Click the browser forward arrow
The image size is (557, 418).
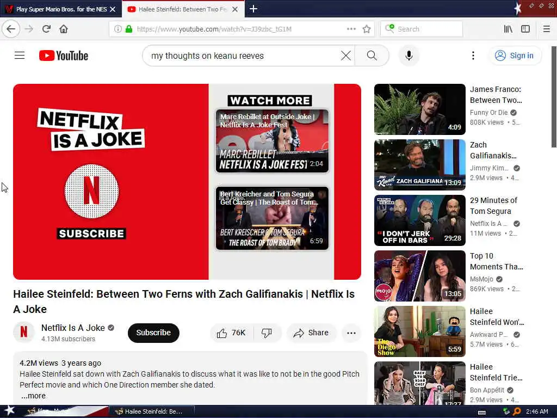29,29
